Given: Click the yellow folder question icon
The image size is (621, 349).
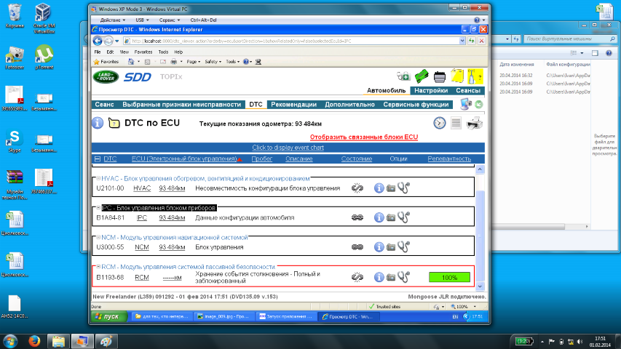Looking at the screenshot, I should [x=114, y=123].
